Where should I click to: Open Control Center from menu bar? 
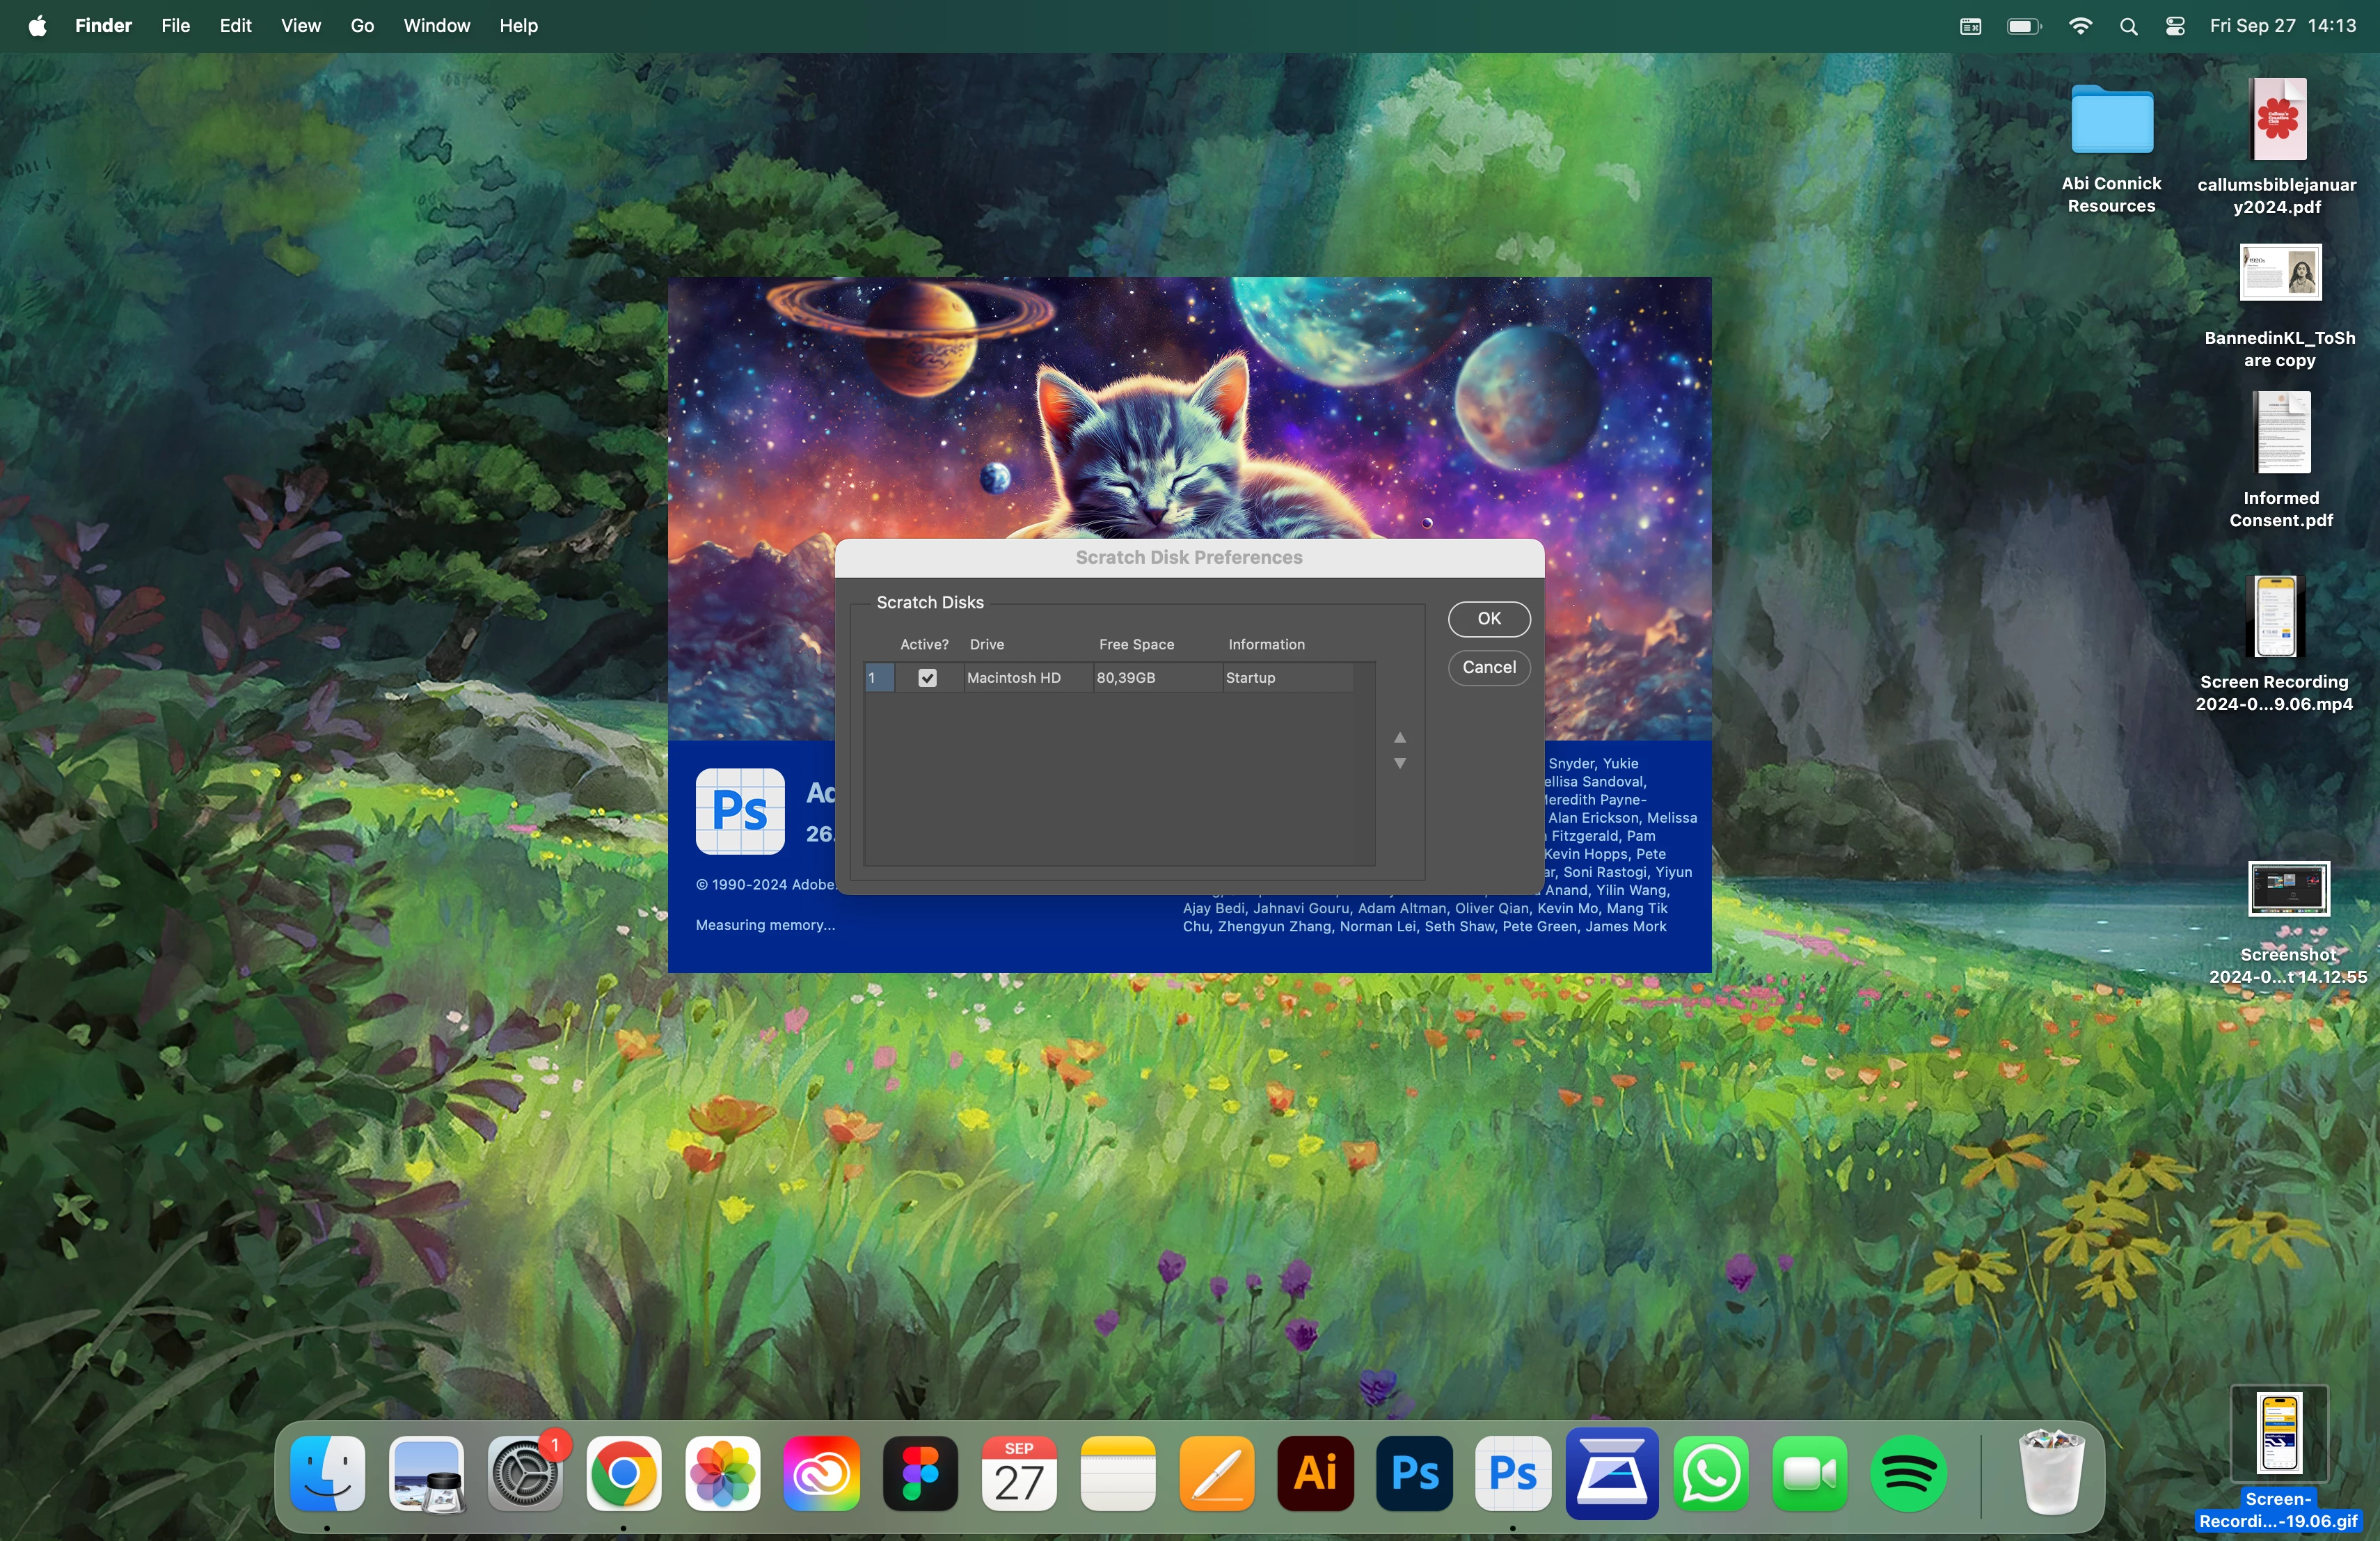point(2175,26)
